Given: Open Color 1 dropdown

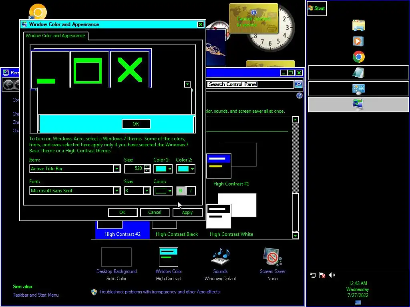Looking at the screenshot, I should point(163,169).
